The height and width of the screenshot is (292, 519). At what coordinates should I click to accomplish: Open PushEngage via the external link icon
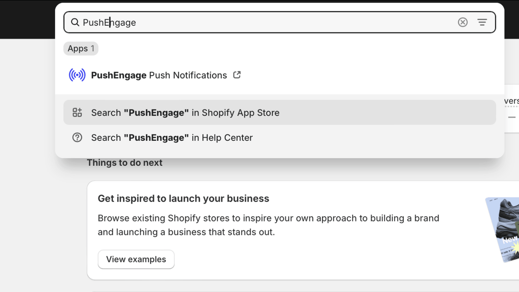coord(237,75)
